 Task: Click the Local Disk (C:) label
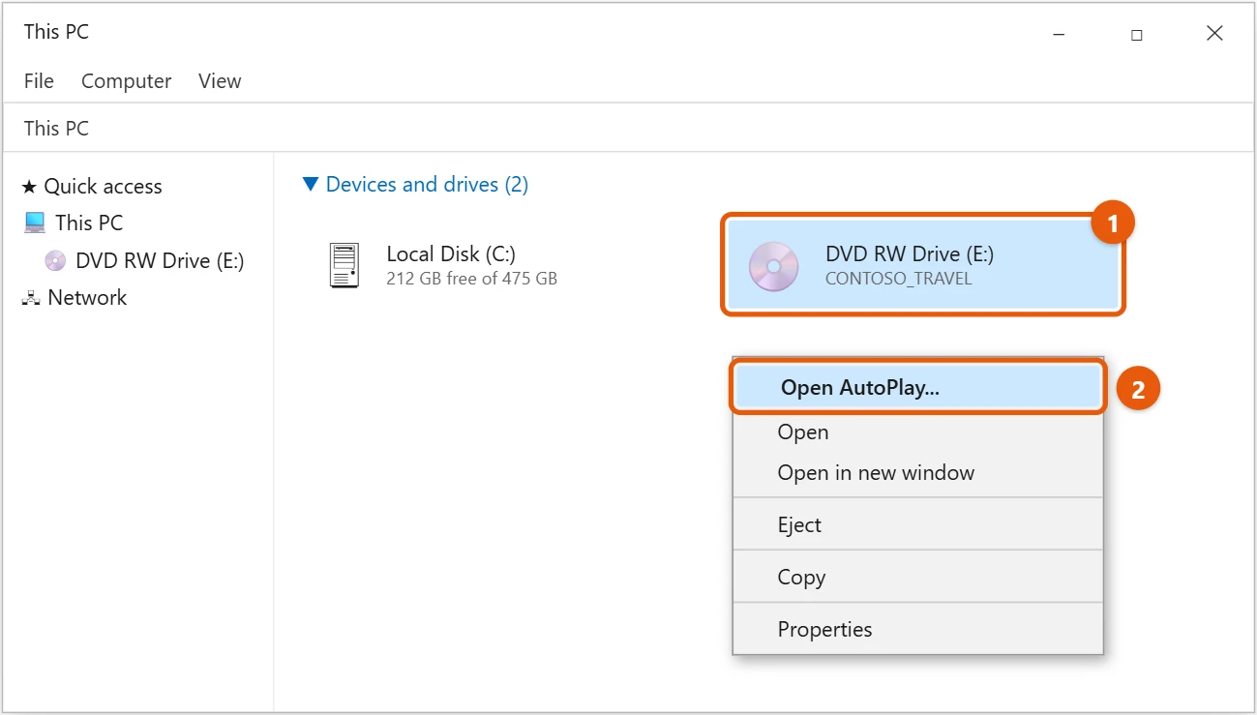[451, 253]
